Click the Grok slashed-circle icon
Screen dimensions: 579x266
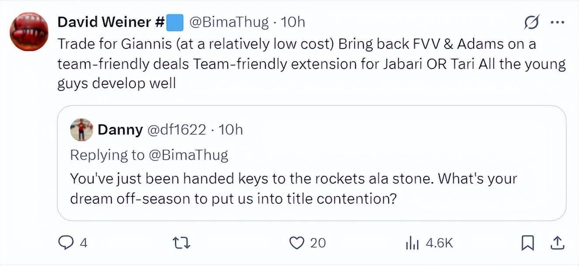532,23
